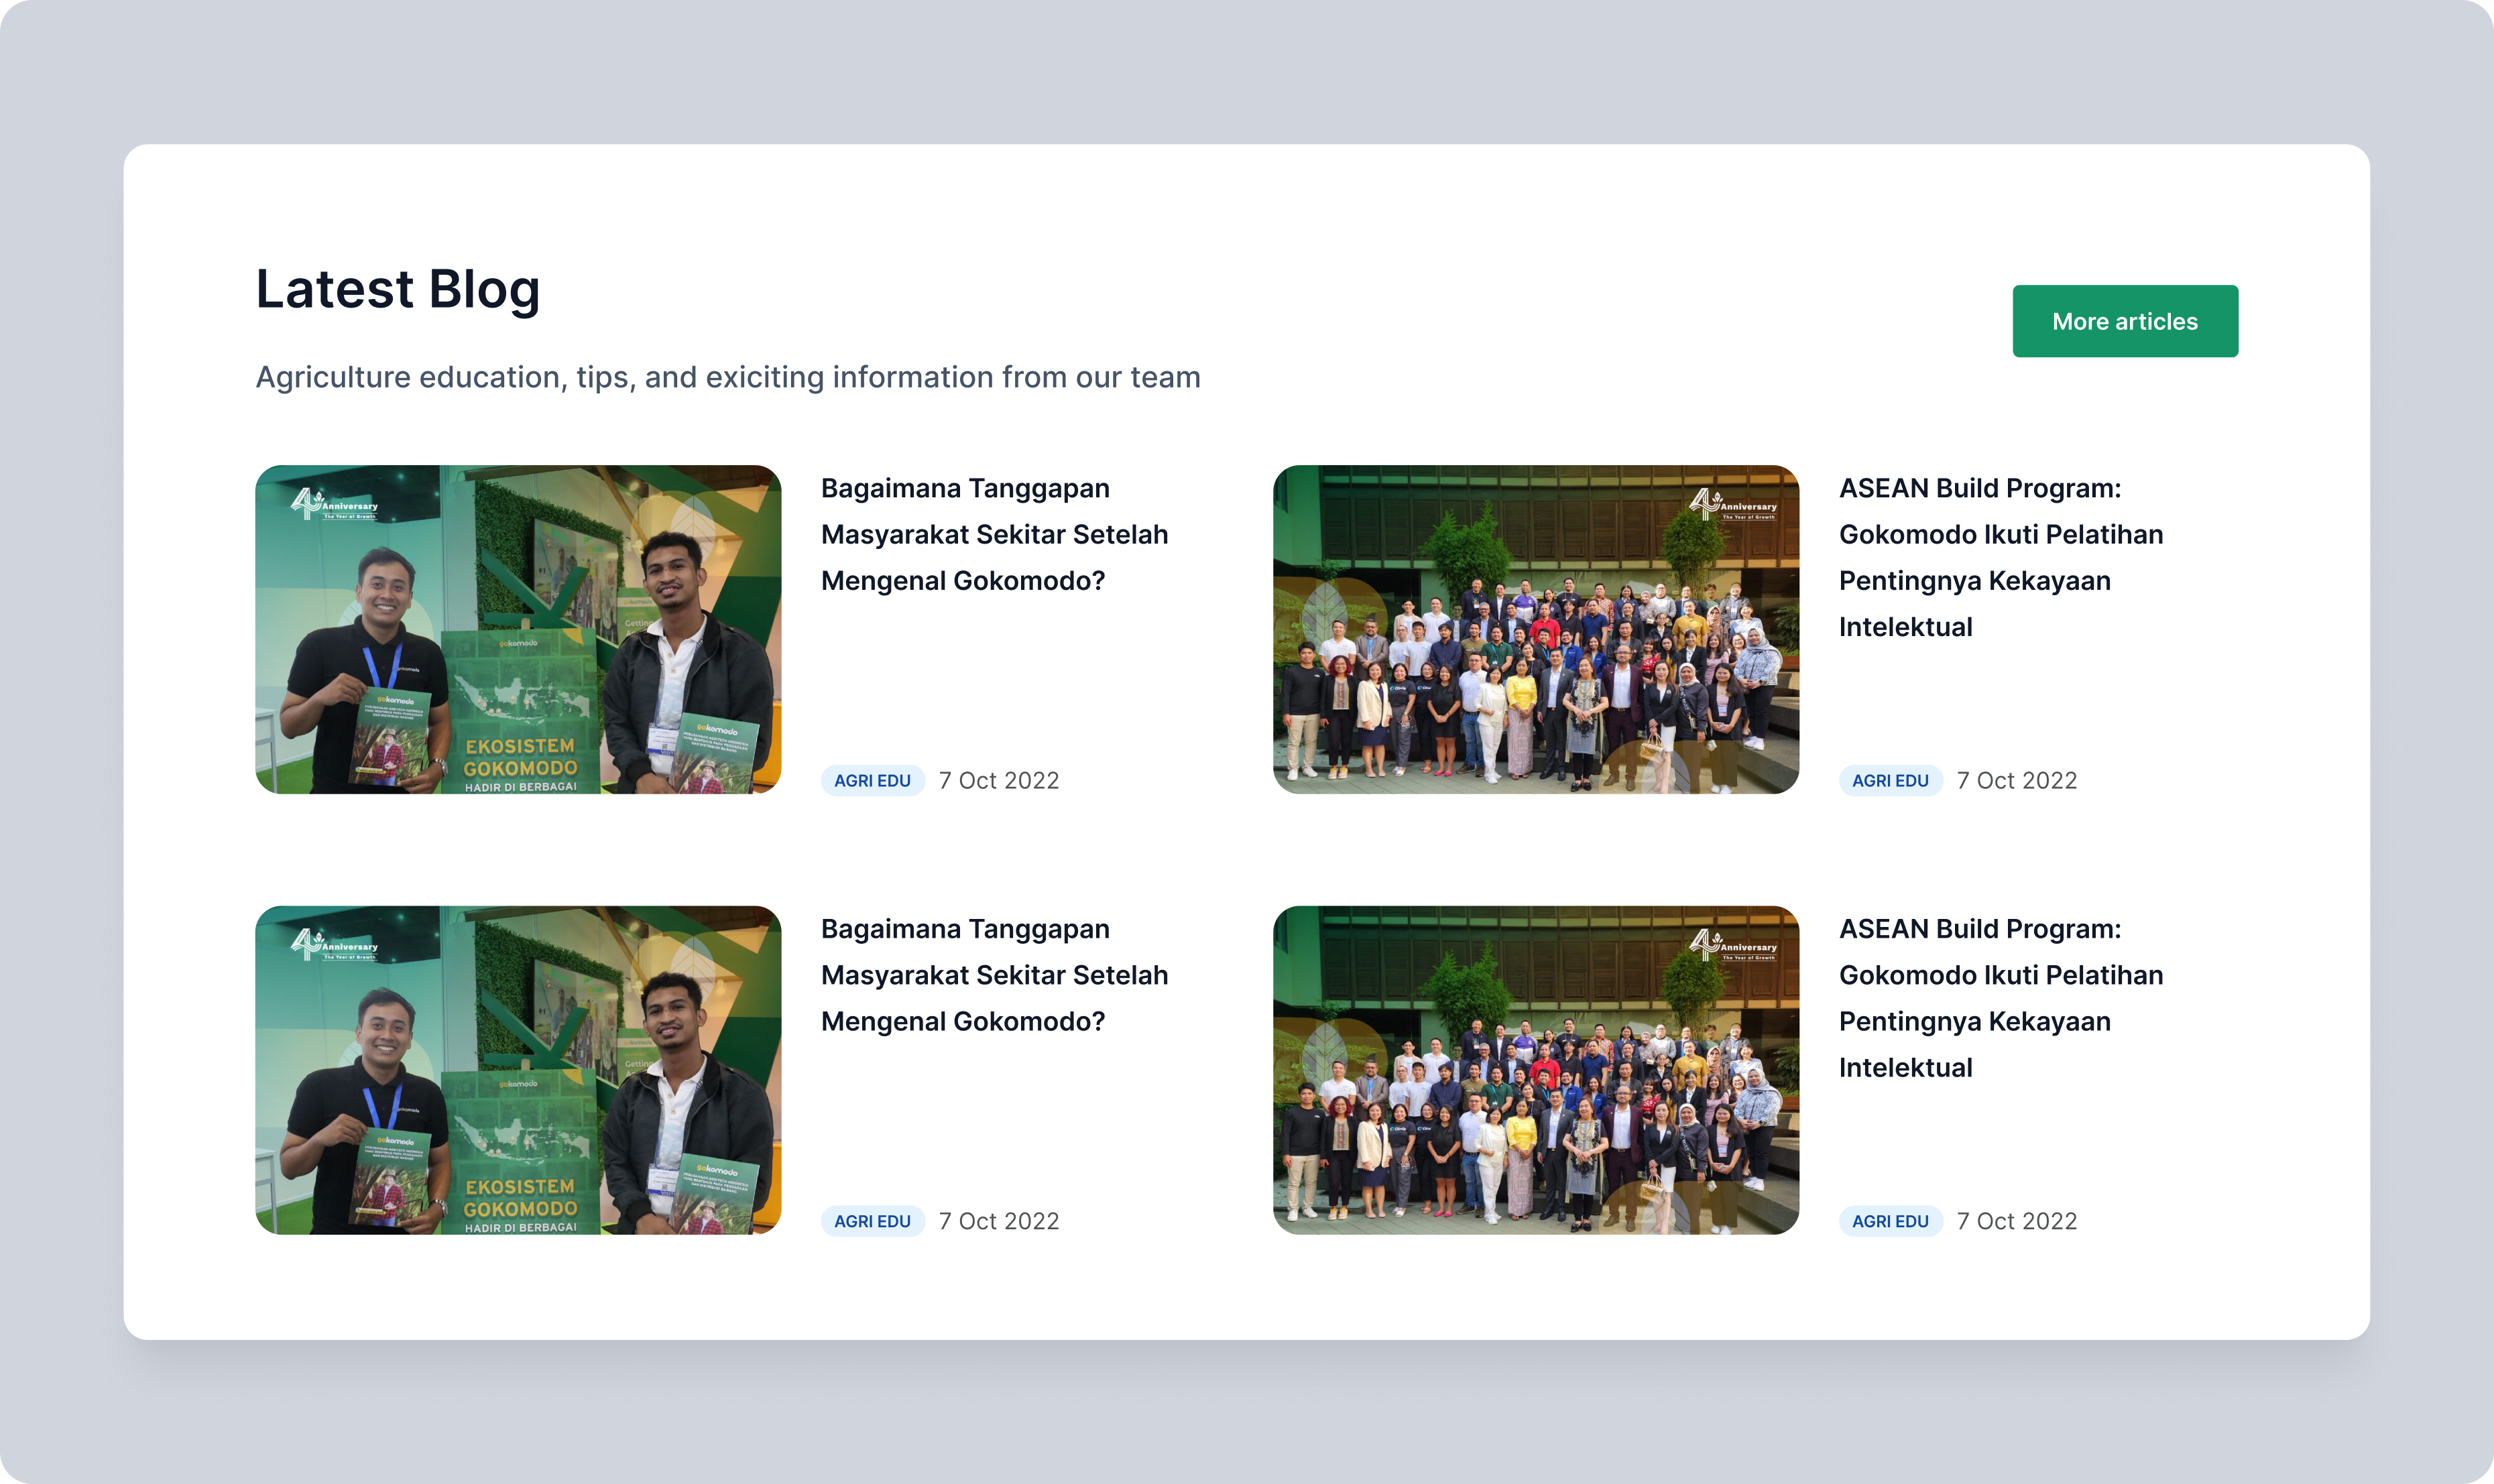This screenshot has width=2494, height=1484.
Task: Open first-row 'Bagaimana Tanggapan Masyarakat' article title
Action: 994,534
